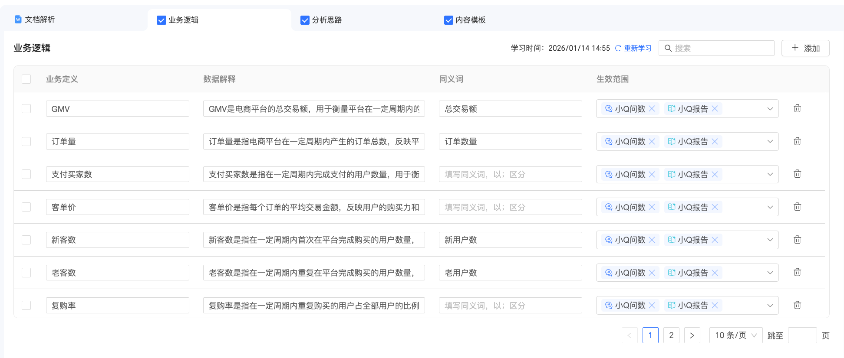Remove 小Q报告 tag from 客单价 row
This screenshot has width=844, height=358.
click(x=715, y=207)
